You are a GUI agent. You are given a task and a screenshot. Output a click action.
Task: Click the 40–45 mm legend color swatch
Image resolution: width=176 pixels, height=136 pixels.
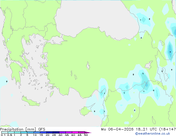pos(75,132)
